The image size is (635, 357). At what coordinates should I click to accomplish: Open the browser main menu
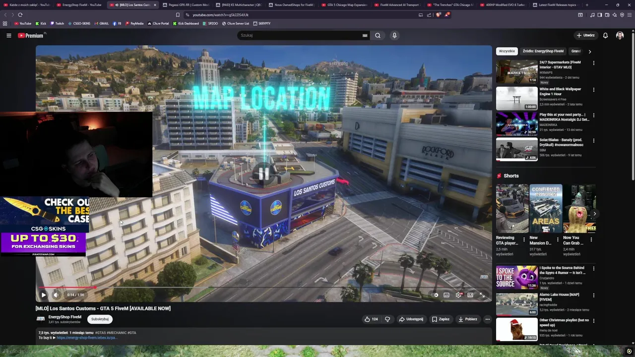click(629, 15)
